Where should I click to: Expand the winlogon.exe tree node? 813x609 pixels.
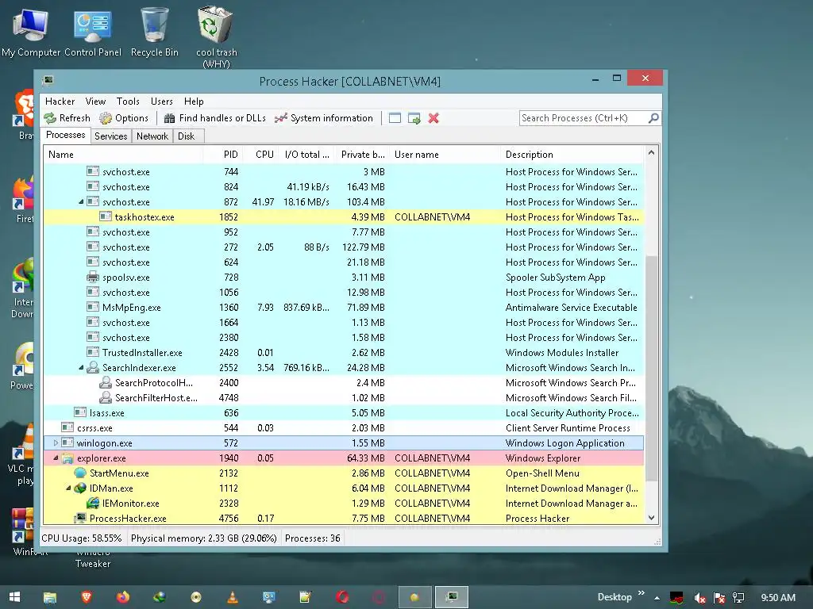point(56,443)
